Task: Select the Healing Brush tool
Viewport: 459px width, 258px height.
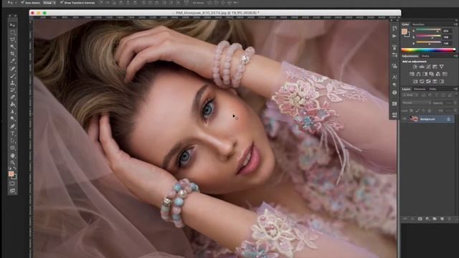Action: tap(12, 68)
